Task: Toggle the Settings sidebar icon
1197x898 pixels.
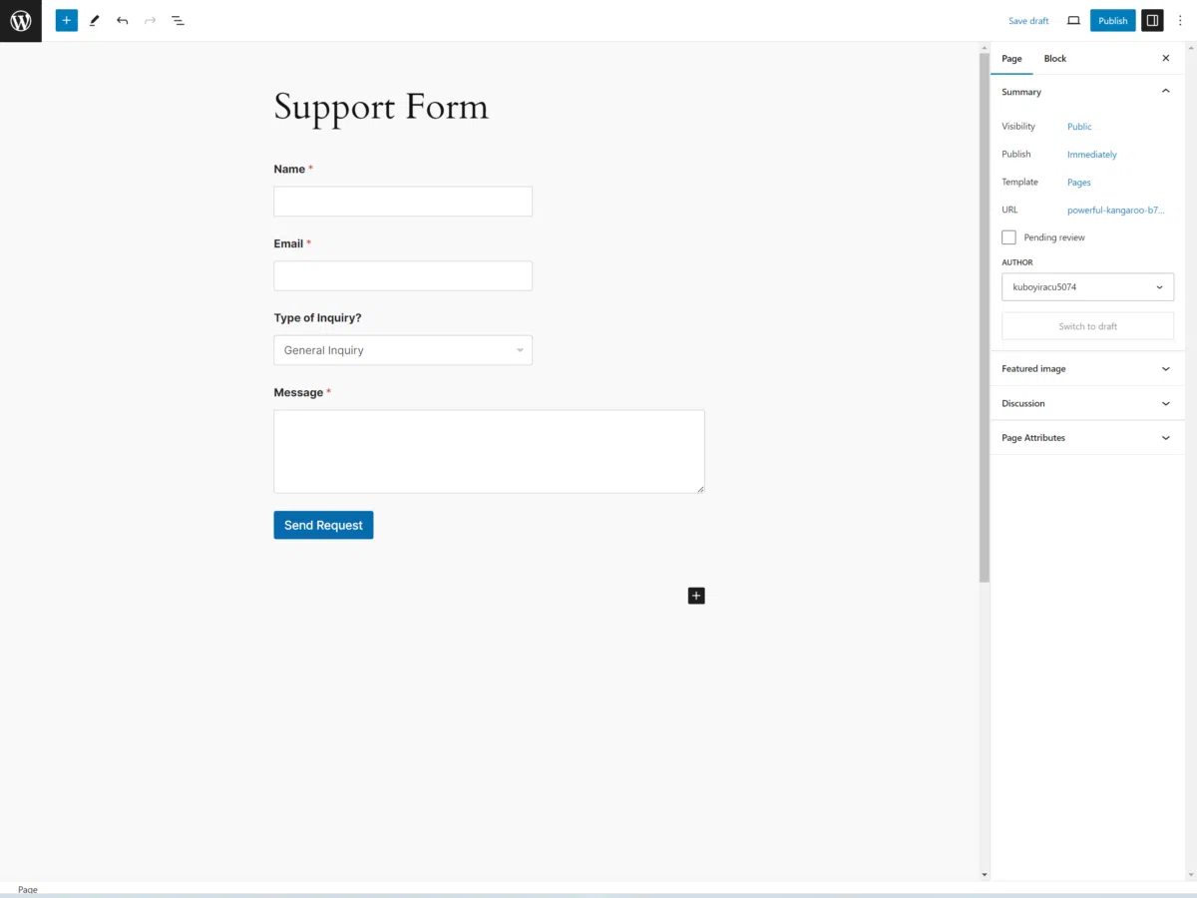Action: click(1152, 20)
